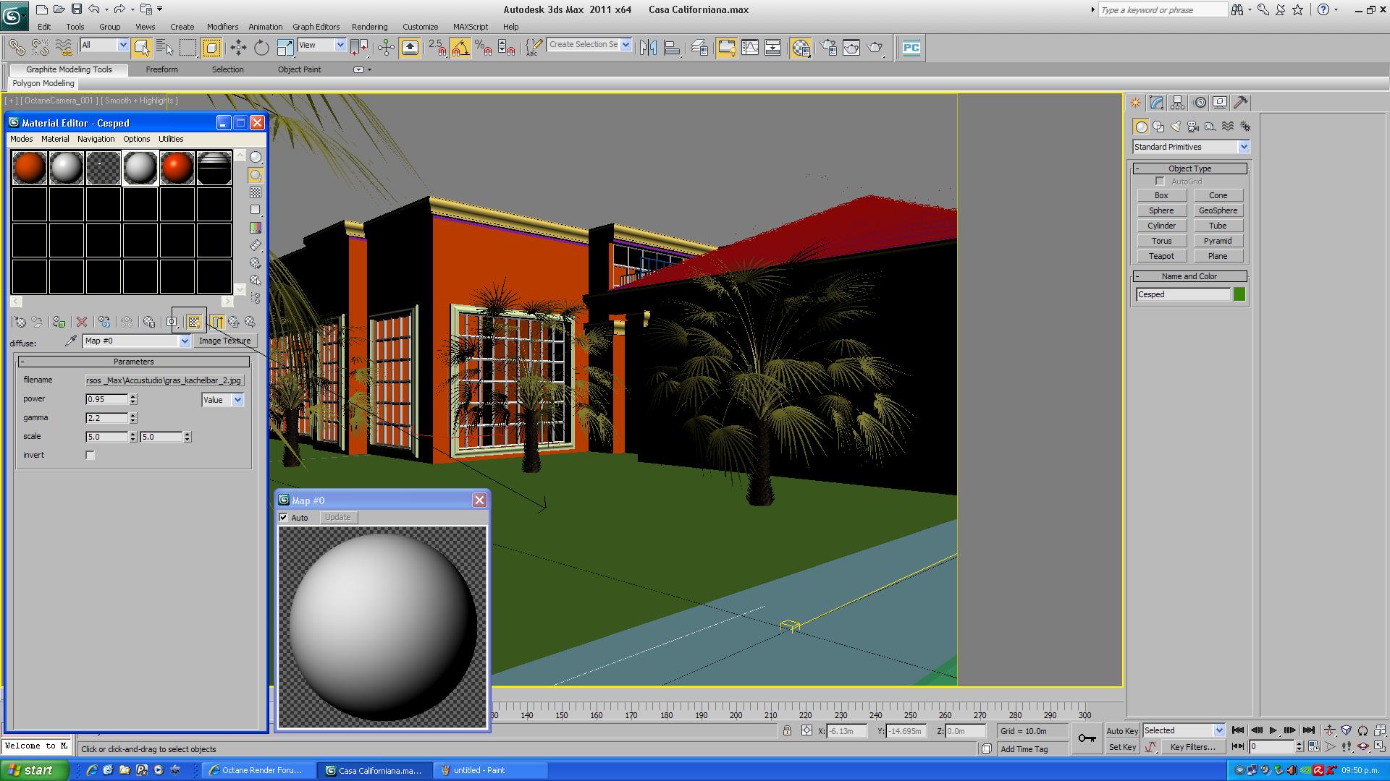Toggle the AutoGrid checkbox

pos(1161,182)
